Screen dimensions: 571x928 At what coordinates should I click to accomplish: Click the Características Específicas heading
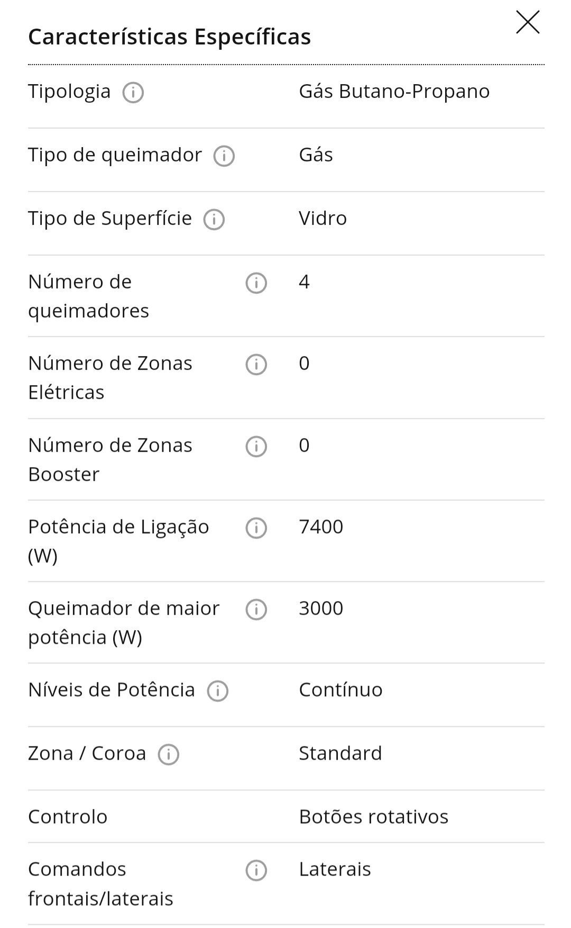pos(169,37)
